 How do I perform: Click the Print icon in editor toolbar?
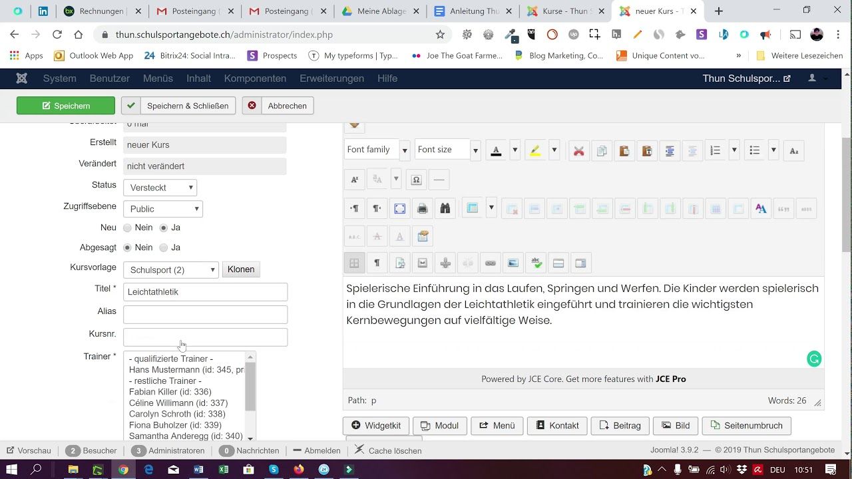(422, 209)
